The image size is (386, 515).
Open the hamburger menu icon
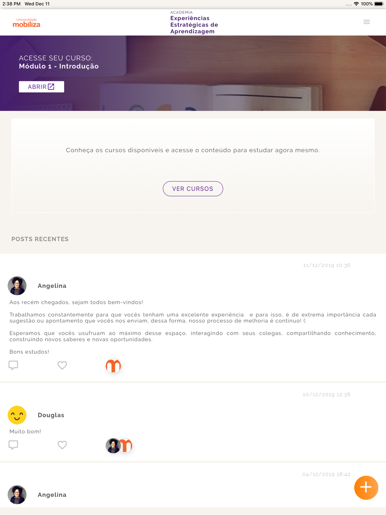(x=366, y=22)
